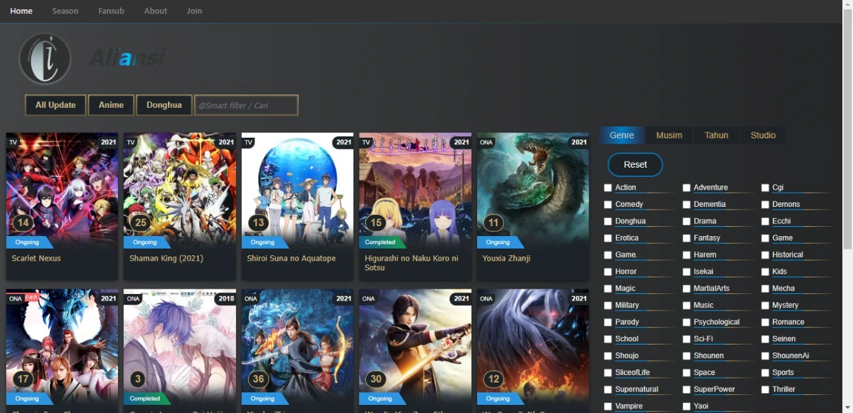Enable the Thriller genre filter
Viewport: 853px width, 413px height.
pyautogui.click(x=765, y=388)
